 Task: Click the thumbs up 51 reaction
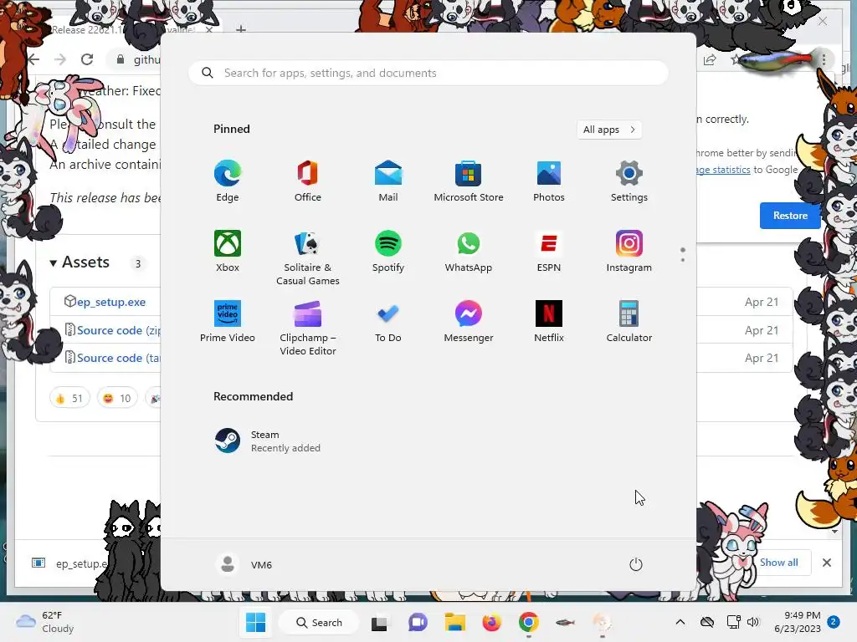click(69, 399)
